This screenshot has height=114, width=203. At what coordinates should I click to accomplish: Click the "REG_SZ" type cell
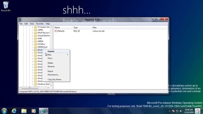(77, 31)
